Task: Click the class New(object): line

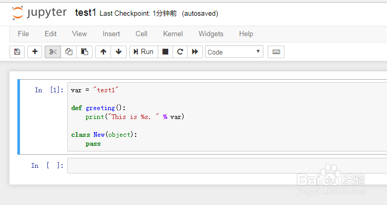Action: pyautogui.click(x=104, y=135)
